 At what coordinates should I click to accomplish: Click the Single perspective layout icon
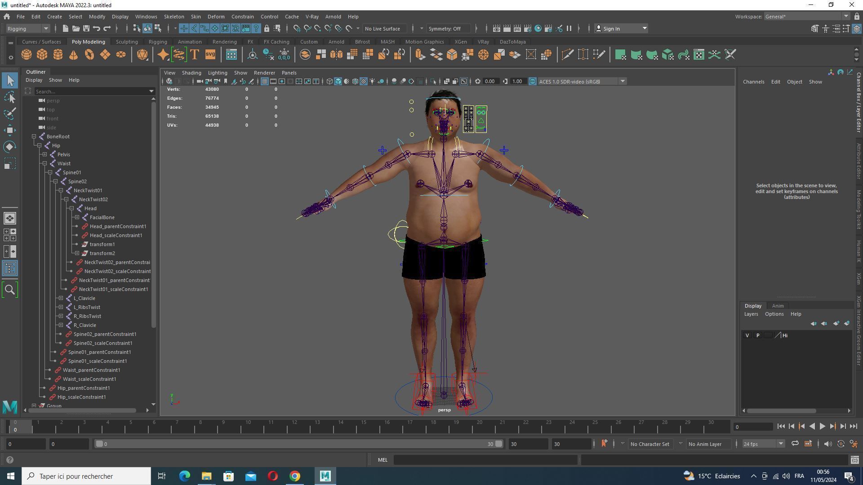pyautogui.click(x=10, y=218)
